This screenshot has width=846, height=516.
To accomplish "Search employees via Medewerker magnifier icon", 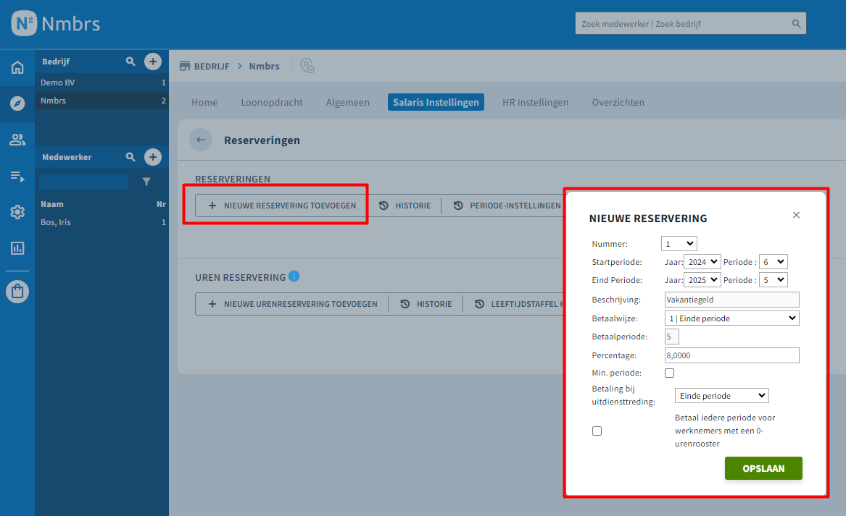I will click(x=130, y=157).
